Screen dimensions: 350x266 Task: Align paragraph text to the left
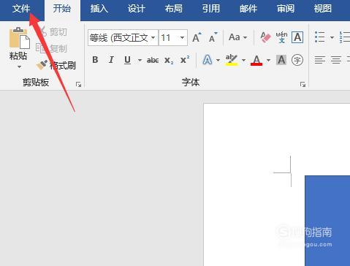(x=320, y=60)
